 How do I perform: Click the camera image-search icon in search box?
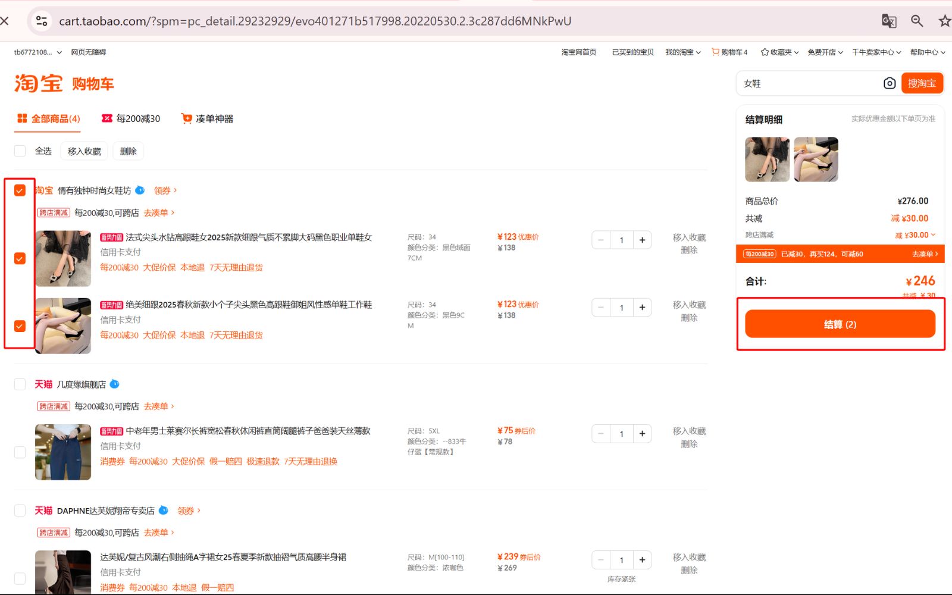click(889, 83)
